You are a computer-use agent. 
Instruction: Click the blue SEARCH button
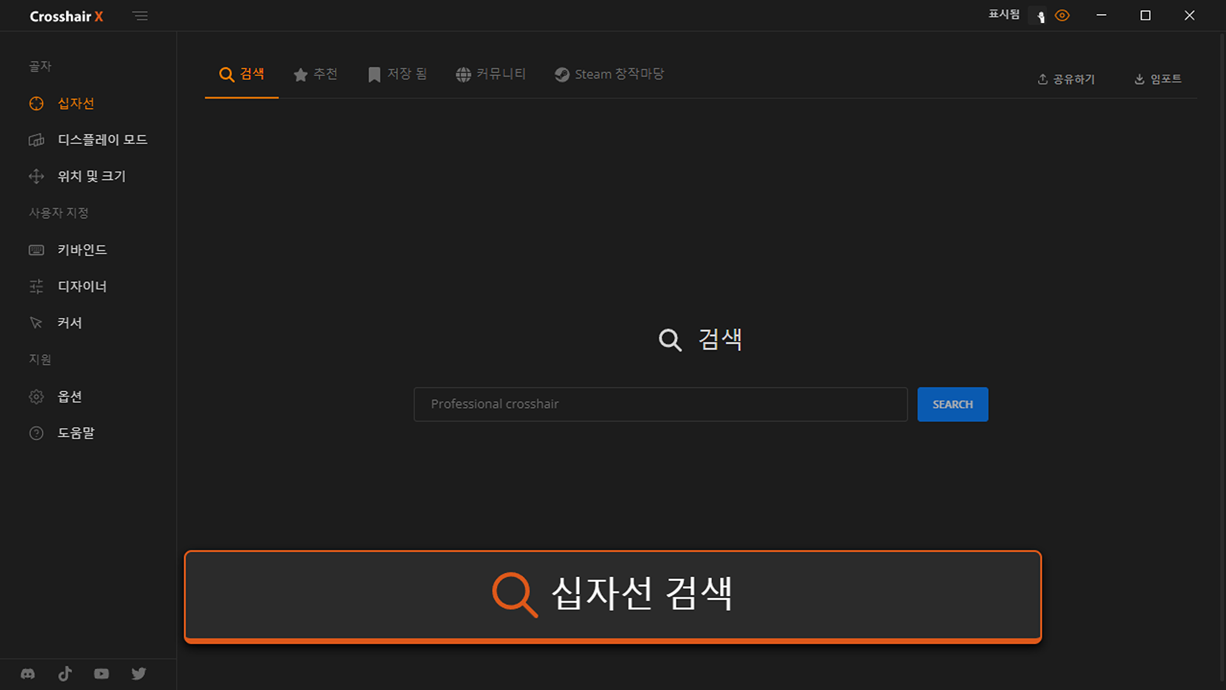click(953, 404)
